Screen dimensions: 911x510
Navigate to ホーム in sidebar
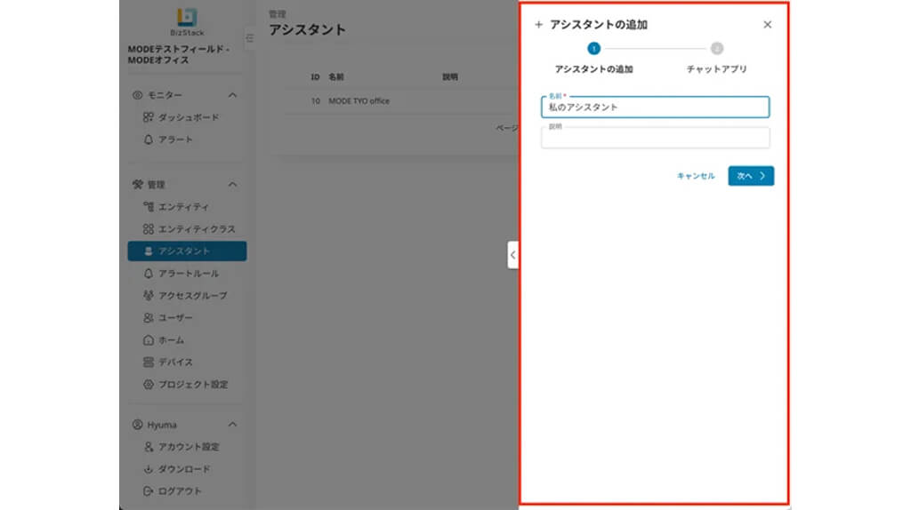(x=171, y=340)
